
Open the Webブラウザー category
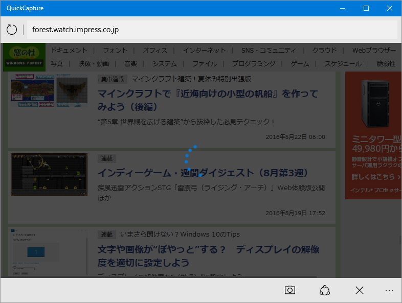[374, 51]
